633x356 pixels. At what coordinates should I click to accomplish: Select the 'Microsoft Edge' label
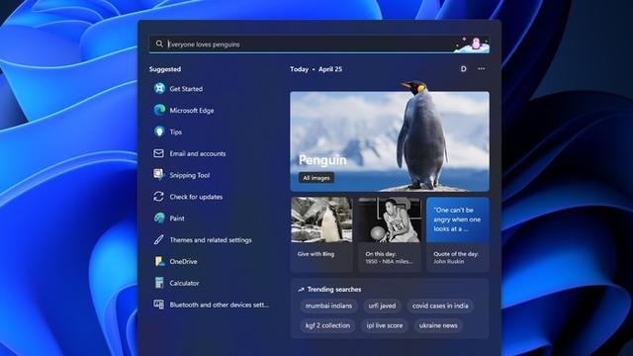[x=192, y=110]
